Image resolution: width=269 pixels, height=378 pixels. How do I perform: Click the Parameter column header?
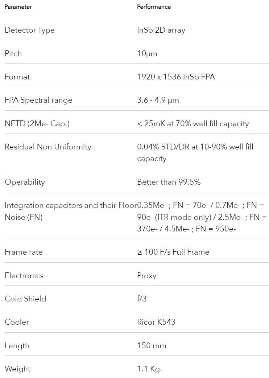click(18, 7)
